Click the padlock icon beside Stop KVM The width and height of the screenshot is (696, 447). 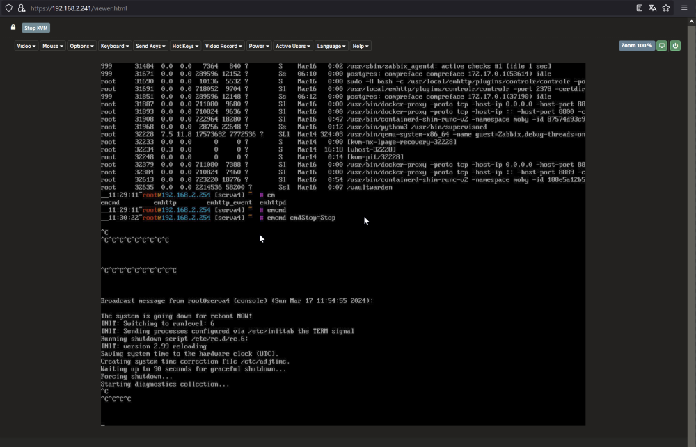[x=13, y=28]
